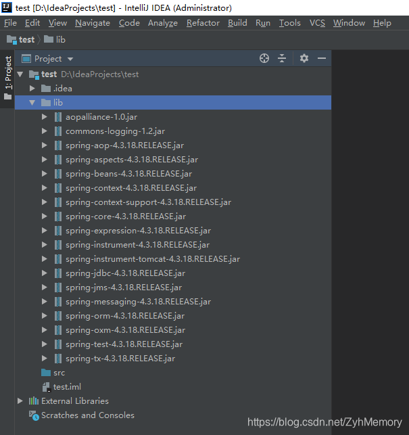Expand spring-expression-4.3.18.RELEASE.jar
Viewport: 409px width, 435px height.
click(45, 231)
